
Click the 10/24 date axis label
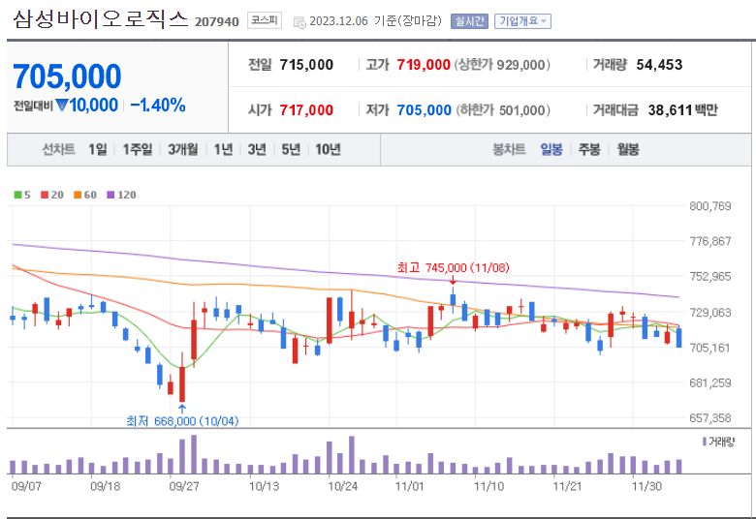(x=342, y=486)
